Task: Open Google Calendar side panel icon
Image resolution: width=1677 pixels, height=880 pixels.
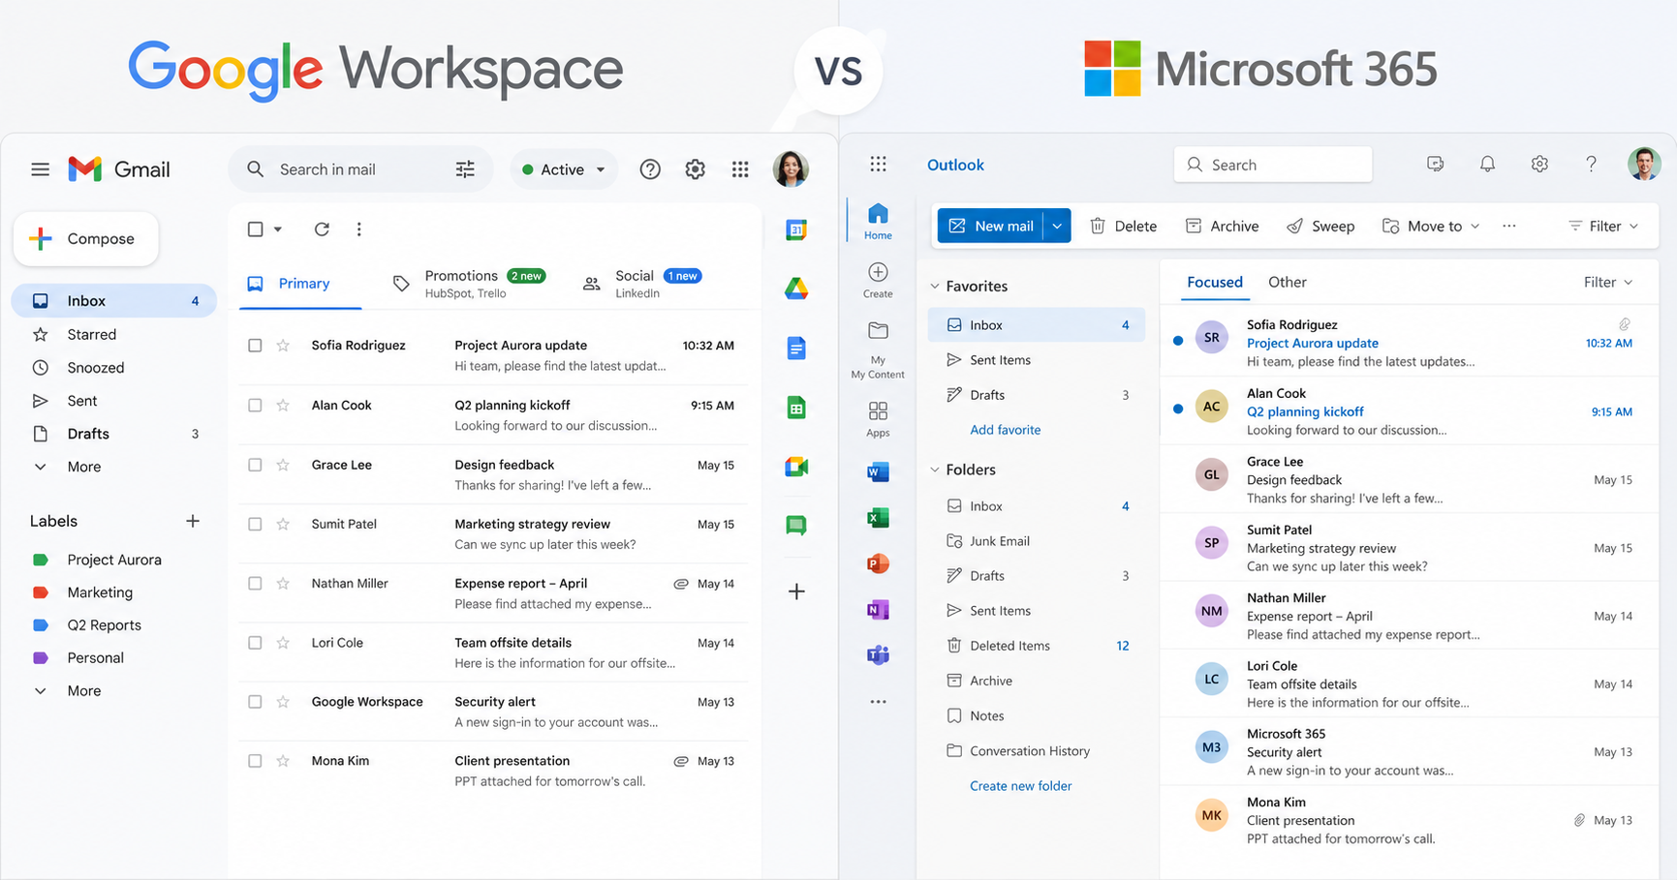Action: click(x=796, y=229)
